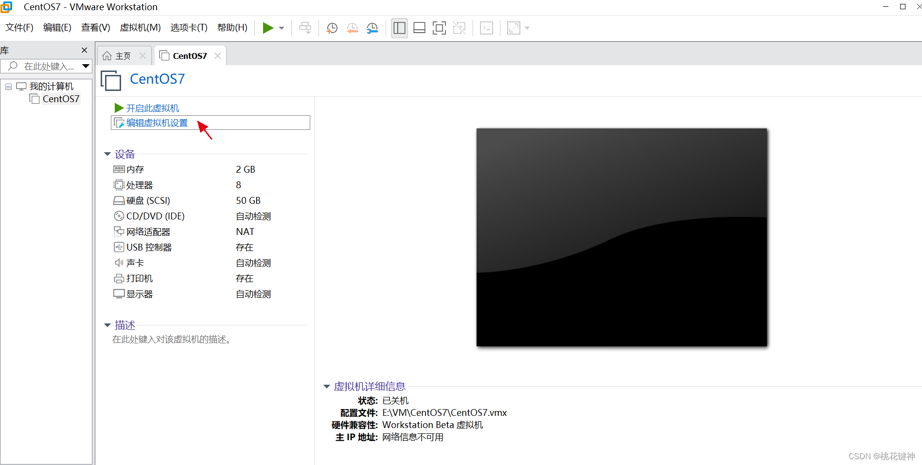Toggle the library sidebar view icon
This screenshot has height=465, width=922.
pyautogui.click(x=399, y=28)
